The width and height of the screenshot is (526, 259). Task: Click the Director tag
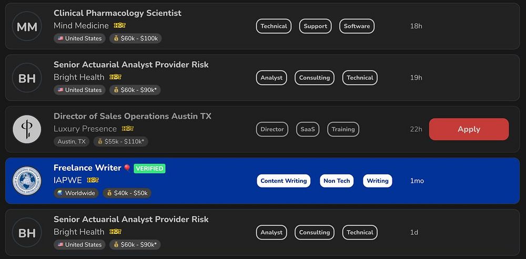coord(272,129)
